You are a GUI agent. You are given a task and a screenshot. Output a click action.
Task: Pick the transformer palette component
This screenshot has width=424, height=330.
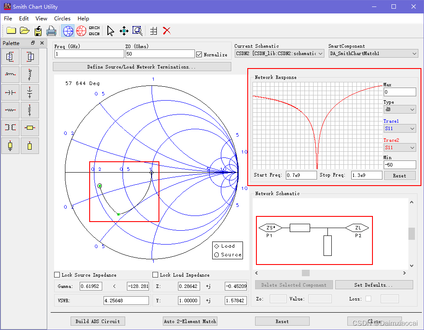point(10,128)
